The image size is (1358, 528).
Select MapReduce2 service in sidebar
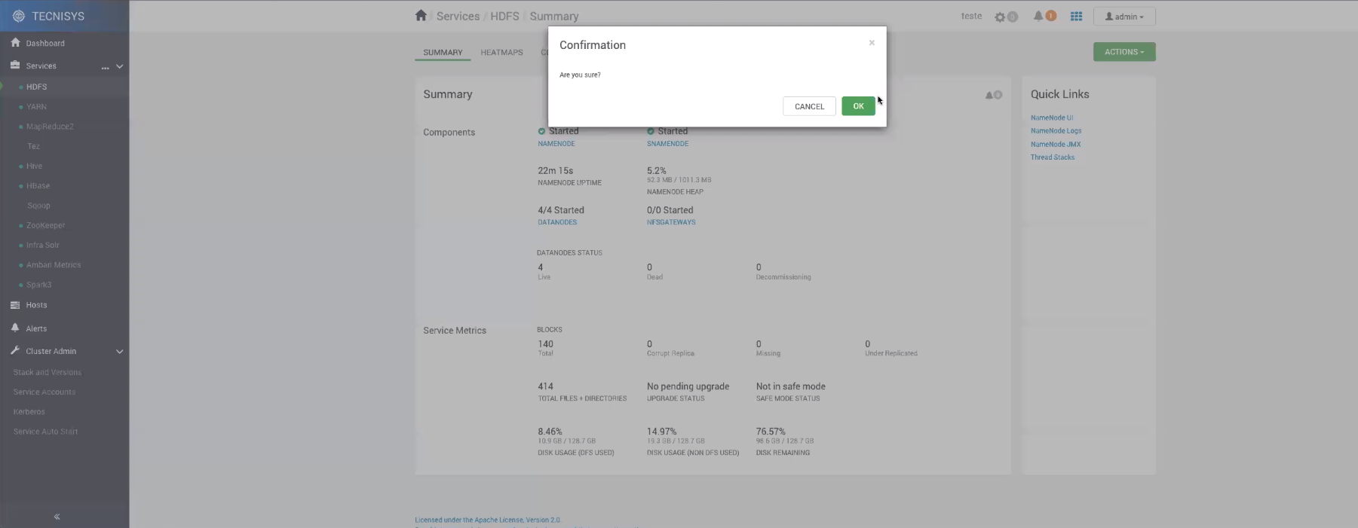coord(50,127)
